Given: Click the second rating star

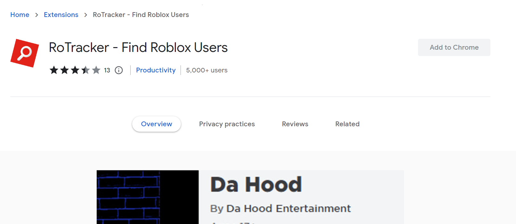Looking at the screenshot, I should 64,70.
